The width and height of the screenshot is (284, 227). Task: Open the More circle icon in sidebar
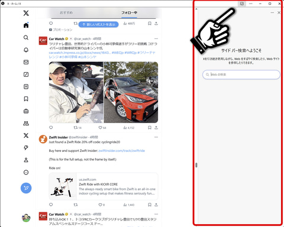pyautogui.click(x=26, y=172)
